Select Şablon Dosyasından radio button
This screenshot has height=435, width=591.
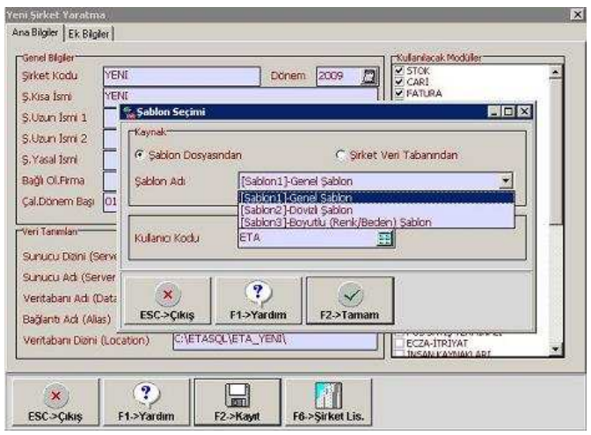140,155
